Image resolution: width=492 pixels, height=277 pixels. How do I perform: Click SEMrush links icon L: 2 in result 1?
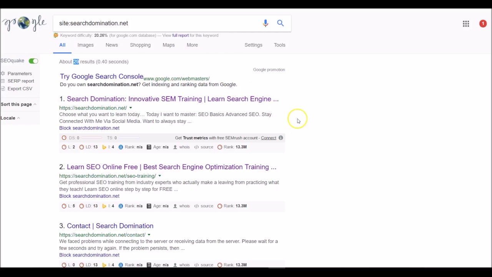[64, 147]
